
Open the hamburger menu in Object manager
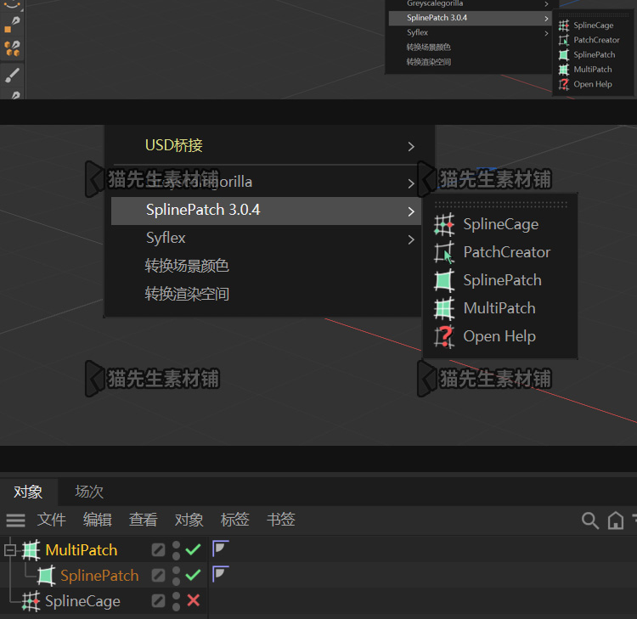(x=15, y=521)
